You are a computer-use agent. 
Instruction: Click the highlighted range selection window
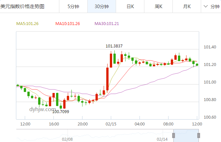coord(186,136)
